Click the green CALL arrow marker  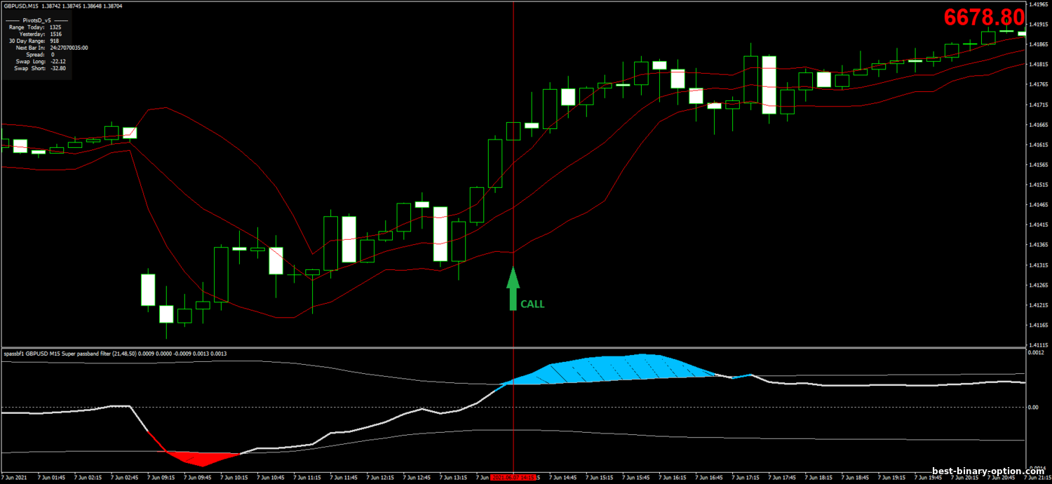(513, 288)
